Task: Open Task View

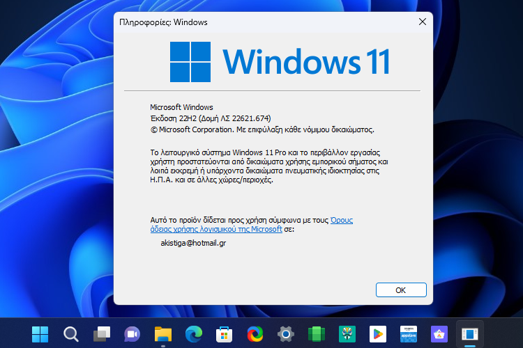Action: 102,334
